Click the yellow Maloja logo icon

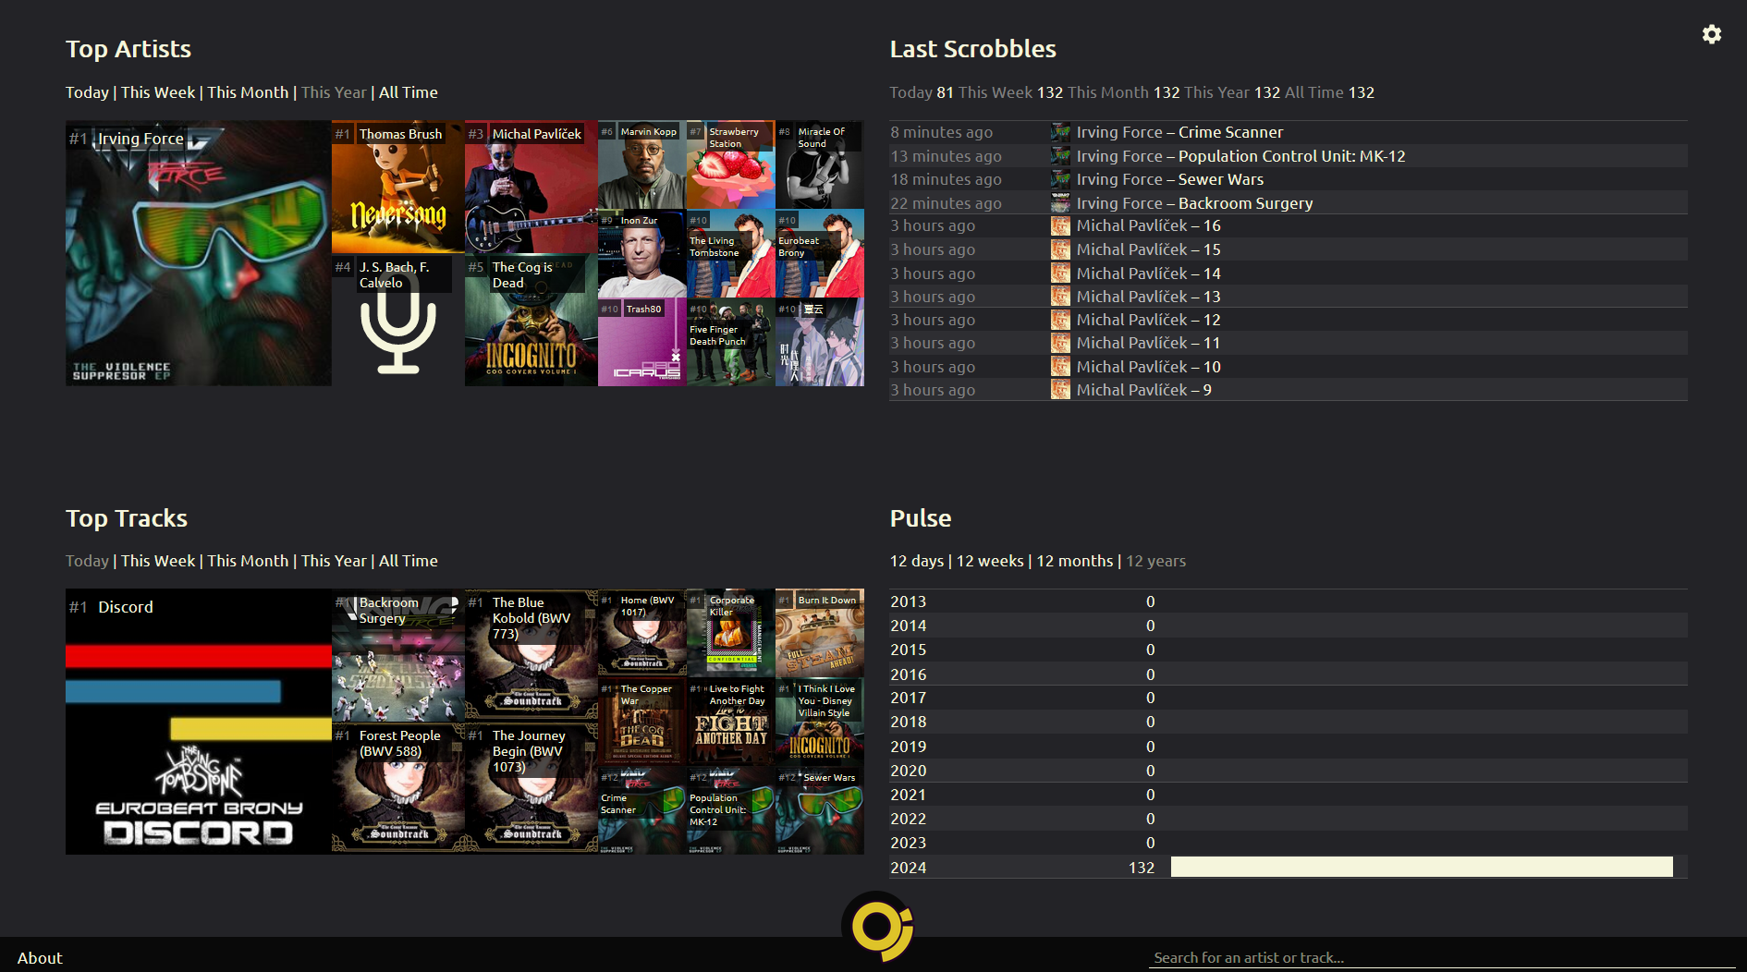coord(877,927)
